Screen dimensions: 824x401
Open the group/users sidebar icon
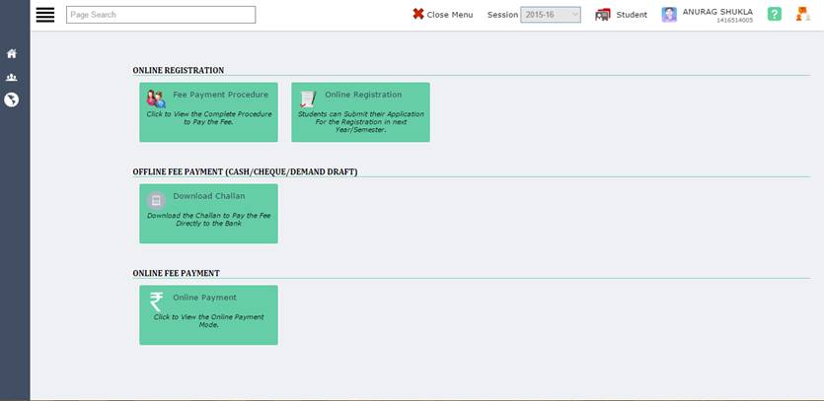pyautogui.click(x=12, y=77)
